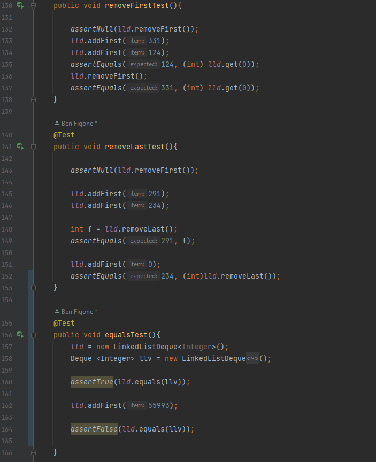Click line number 148 in the gutter
The image size is (376, 462).
point(7,229)
